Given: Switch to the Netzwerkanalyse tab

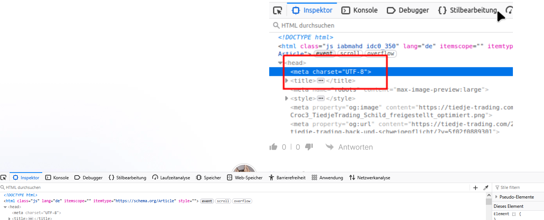Looking at the screenshot, I should click(x=370, y=178).
